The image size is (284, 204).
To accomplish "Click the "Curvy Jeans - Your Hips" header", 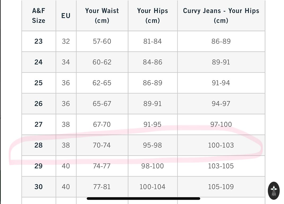I will click(x=221, y=16).
